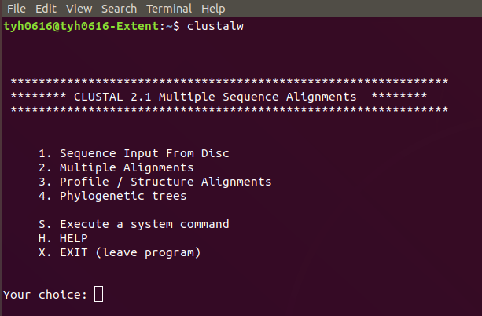Open the Edit menu

pyautogui.click(x=46, y=9)
